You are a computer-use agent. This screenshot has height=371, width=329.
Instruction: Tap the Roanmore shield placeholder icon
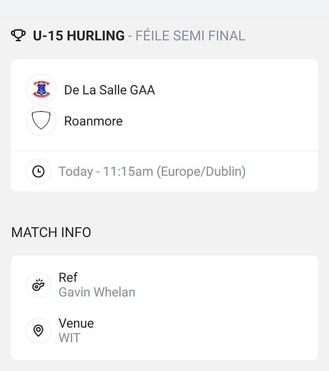point(41,120)
